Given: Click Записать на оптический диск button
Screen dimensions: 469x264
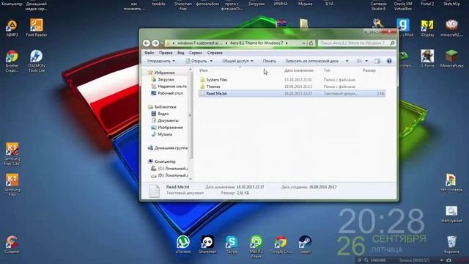Looking at the screenshot, I should coord(312,61).
